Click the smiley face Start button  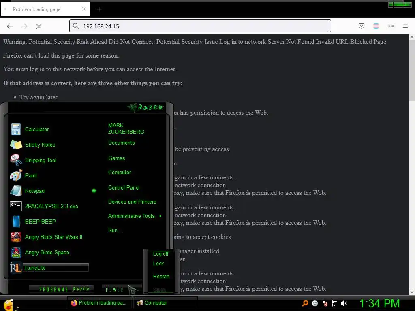(x=8, y=305)
